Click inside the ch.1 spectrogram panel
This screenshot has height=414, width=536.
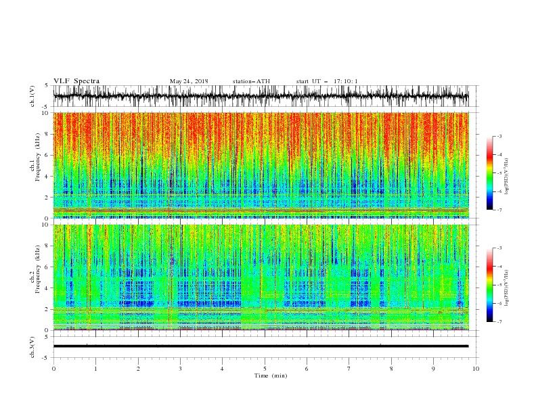261,165
